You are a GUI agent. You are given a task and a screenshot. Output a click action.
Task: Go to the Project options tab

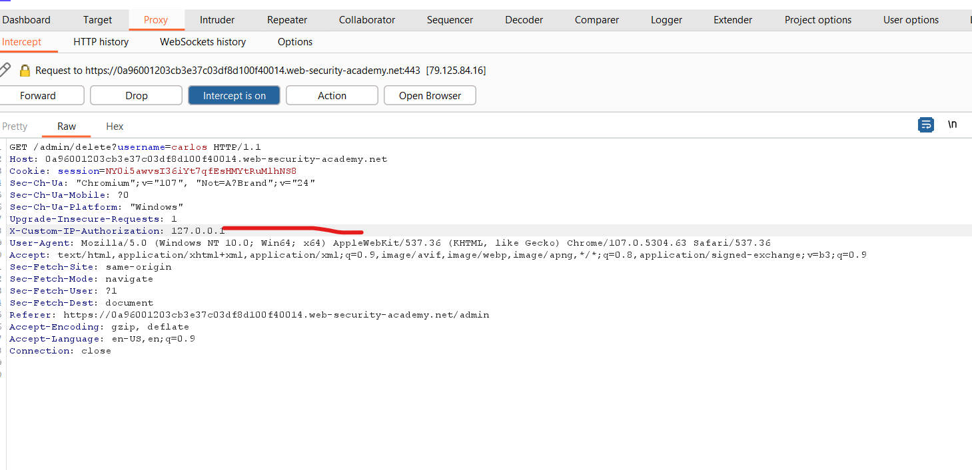[x=817, y=20]
